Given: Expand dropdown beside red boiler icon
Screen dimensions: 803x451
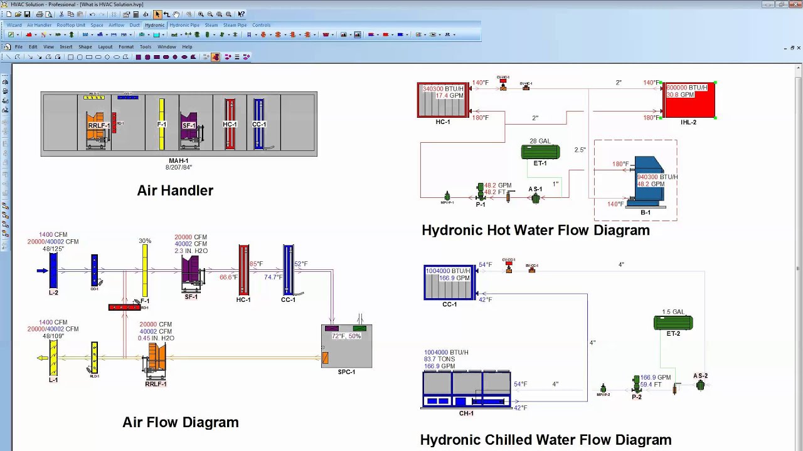Looking at the screenshot, I should (36, 34).
